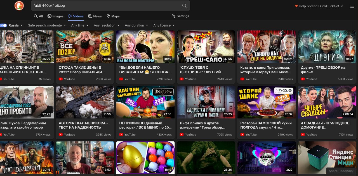Open the ДРУГИЕ movie review thumbnail
Screen dimensions: 358x176
[327, 47]
